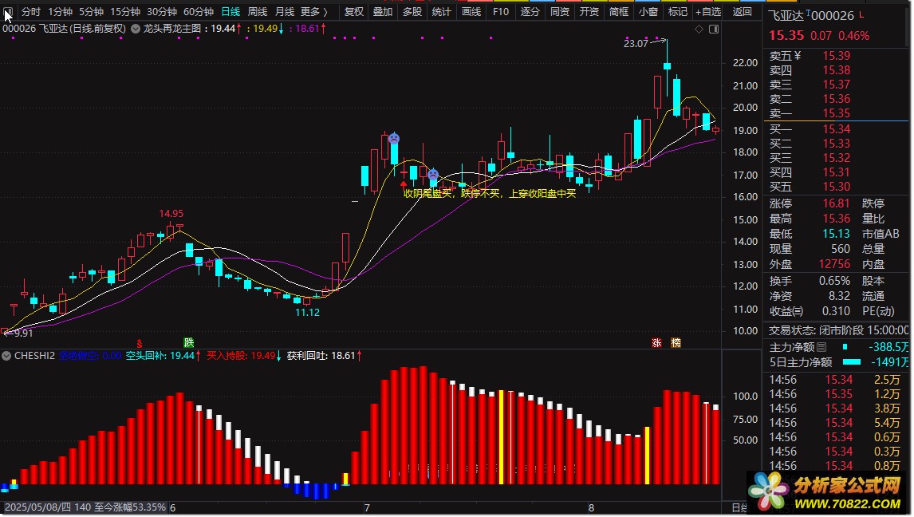Select the 30分钟 period
Image resolution: width=914 pixels, height=517 pixels.
(x=161, y=12)
